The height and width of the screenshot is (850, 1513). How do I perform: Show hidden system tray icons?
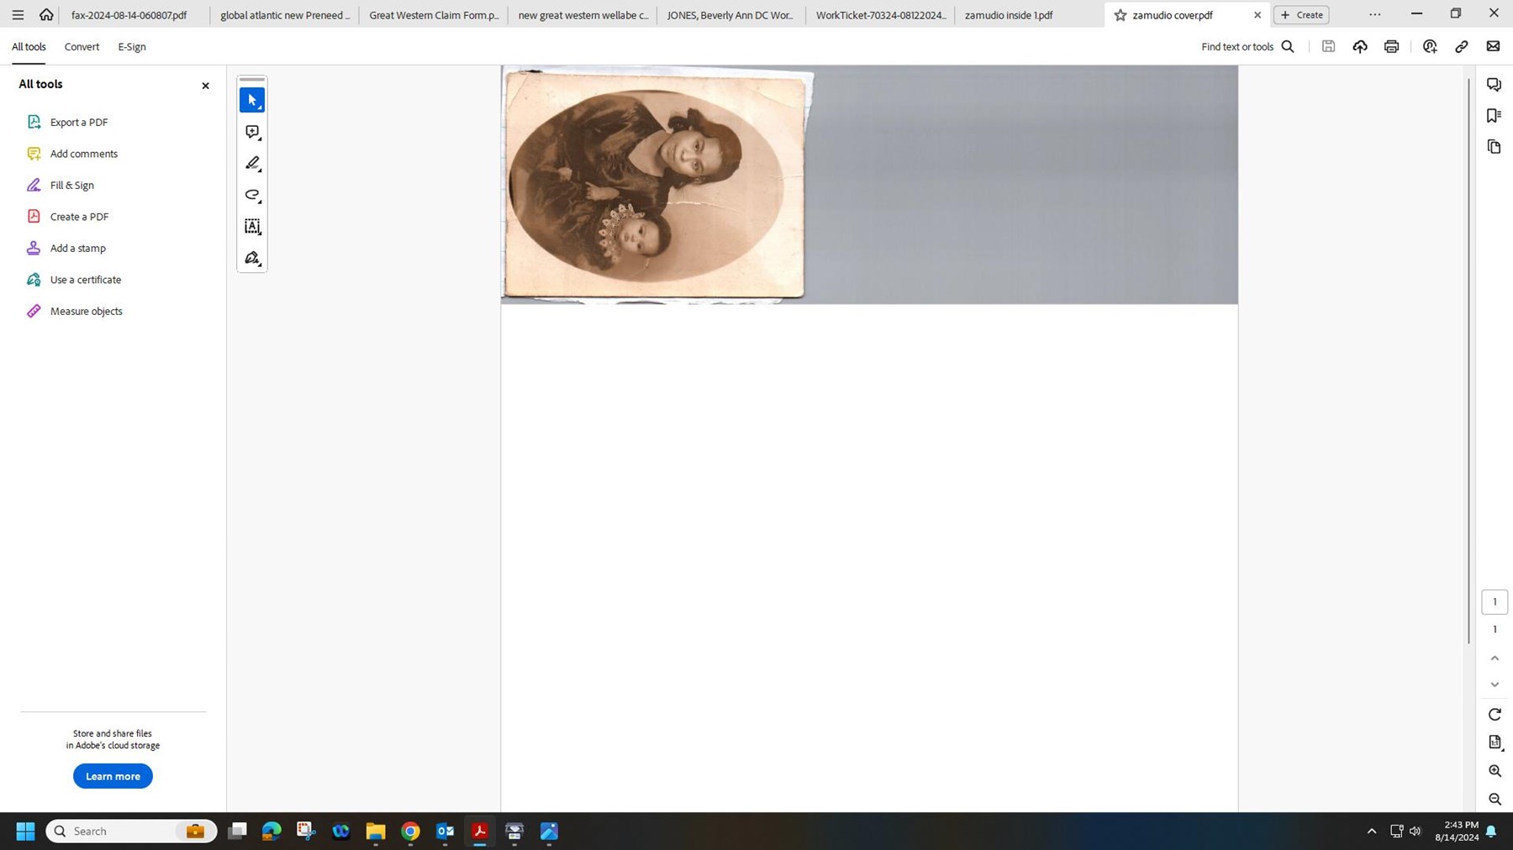tap(1371, 832)
